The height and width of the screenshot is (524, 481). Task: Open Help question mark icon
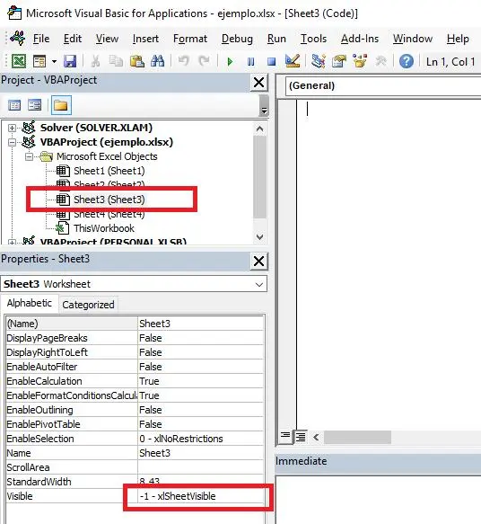click(406, 61)
